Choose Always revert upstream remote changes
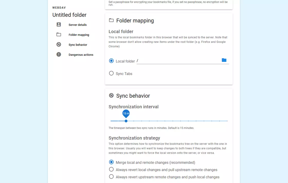 [x=111, y=177]
